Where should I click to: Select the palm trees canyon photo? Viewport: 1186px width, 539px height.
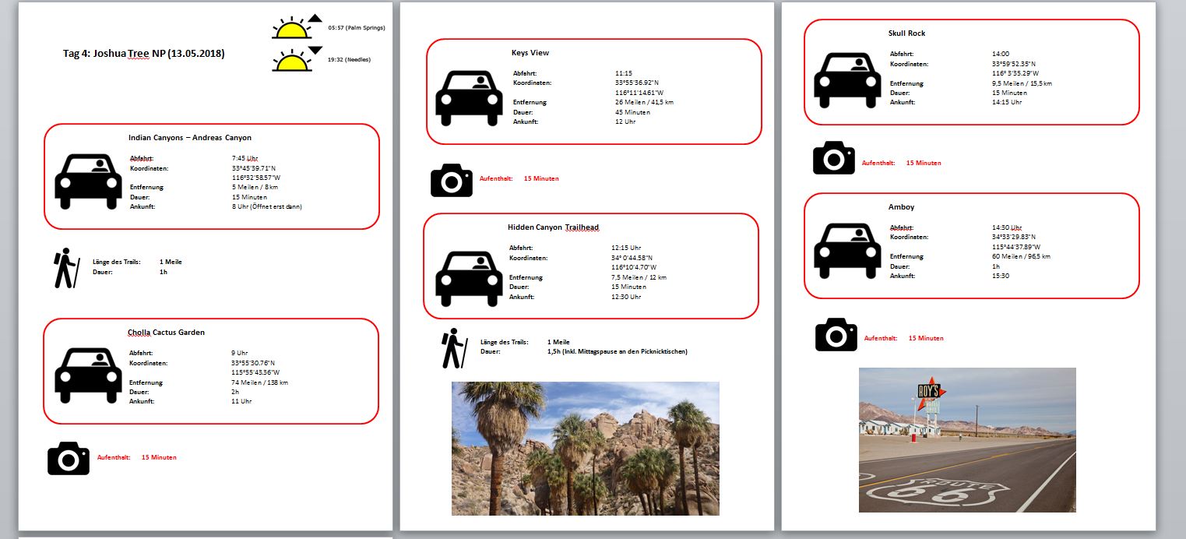click(x=585, y=448)
